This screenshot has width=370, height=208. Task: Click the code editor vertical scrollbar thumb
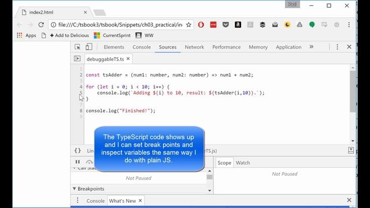click(353, 91)
